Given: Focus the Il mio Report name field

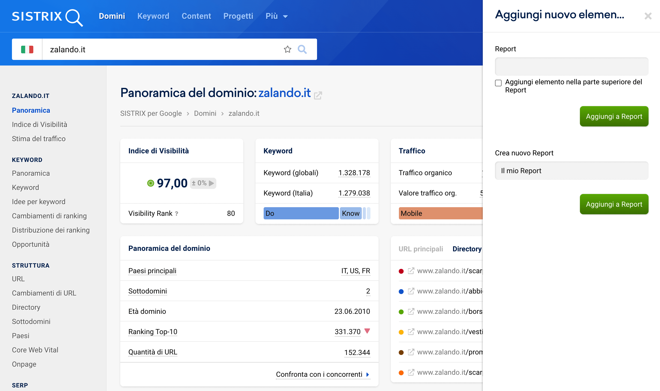Looking at the screenshot, I should 572,171.
